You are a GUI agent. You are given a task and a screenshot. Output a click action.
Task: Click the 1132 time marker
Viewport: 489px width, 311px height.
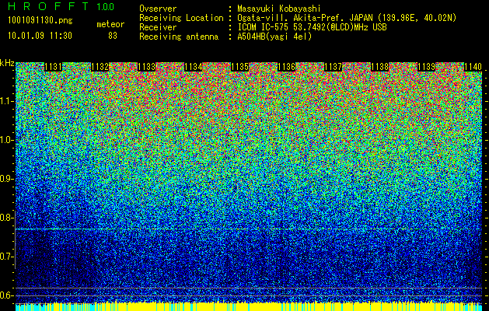(x=100, y=67)
